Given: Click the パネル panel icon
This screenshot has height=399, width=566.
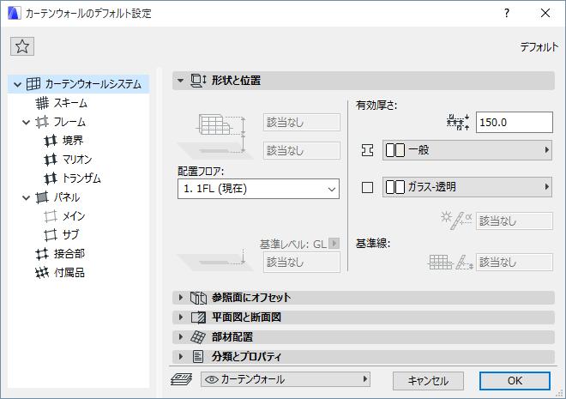Looking at the screenshot, I should click(42, 197).
